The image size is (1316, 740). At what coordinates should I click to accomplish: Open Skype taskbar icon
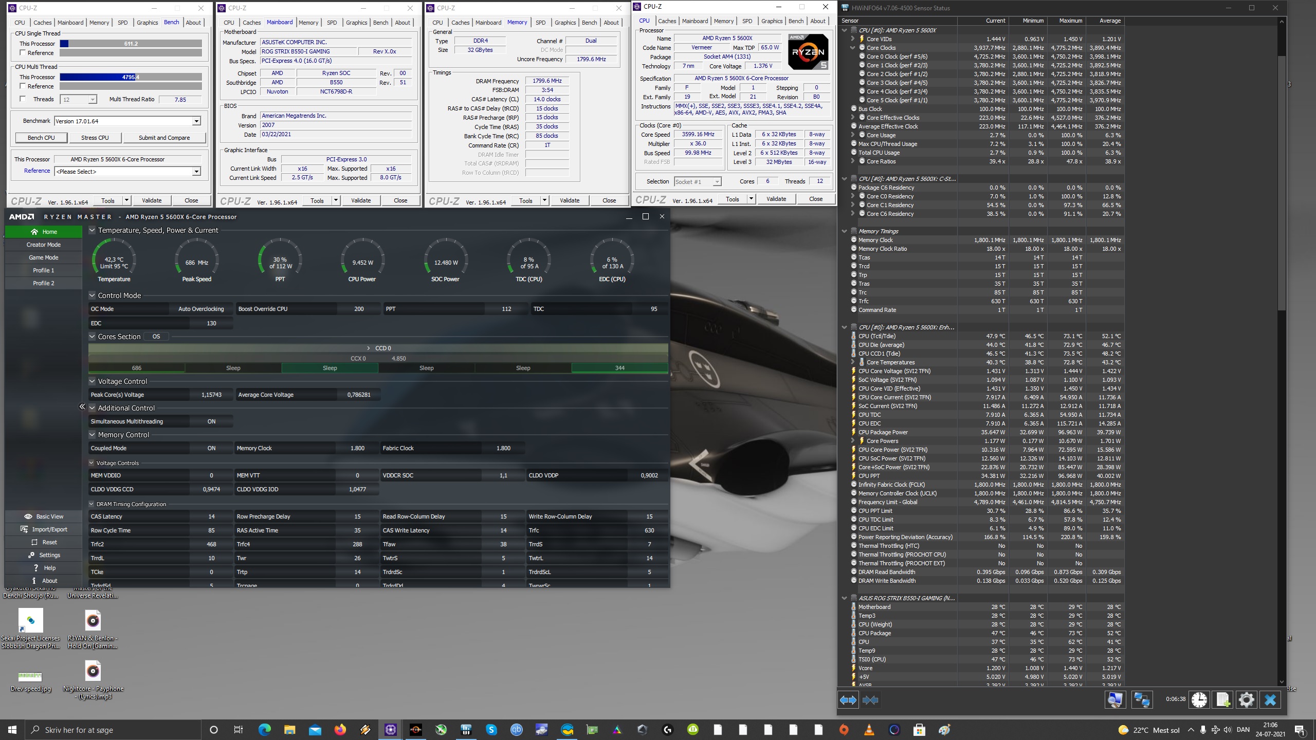[x=491, y=730]
